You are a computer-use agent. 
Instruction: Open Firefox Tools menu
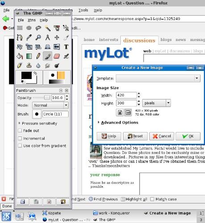pos(83,10)
